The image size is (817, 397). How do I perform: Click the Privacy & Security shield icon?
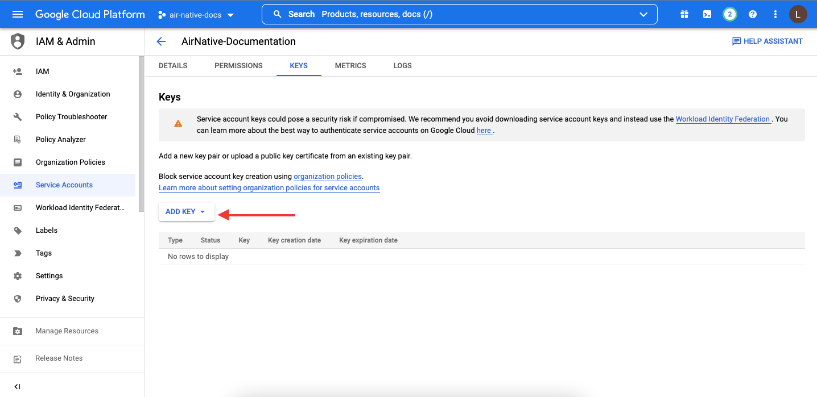point(18,299)
